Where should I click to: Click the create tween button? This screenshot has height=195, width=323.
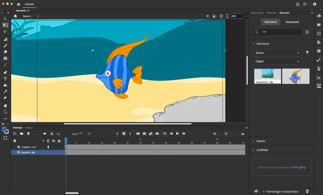coord(151,133)
